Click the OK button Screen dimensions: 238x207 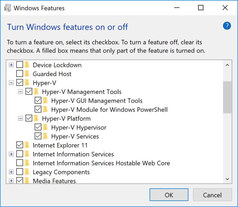click(169, 195)
